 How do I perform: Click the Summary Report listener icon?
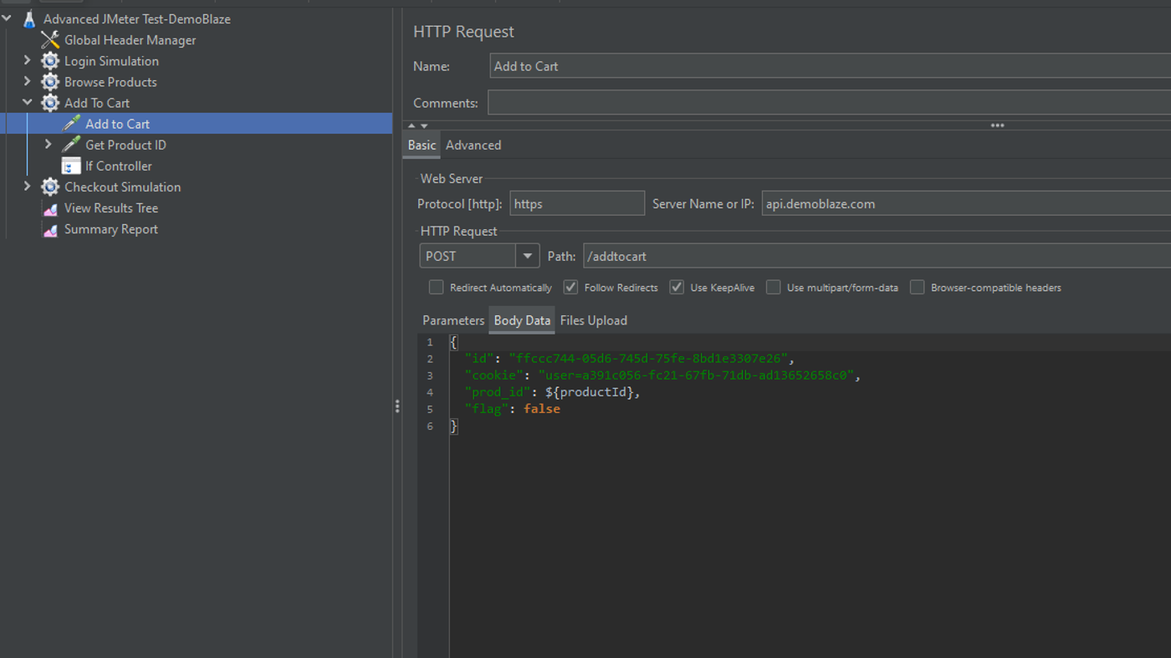click(x=50, y=229)
